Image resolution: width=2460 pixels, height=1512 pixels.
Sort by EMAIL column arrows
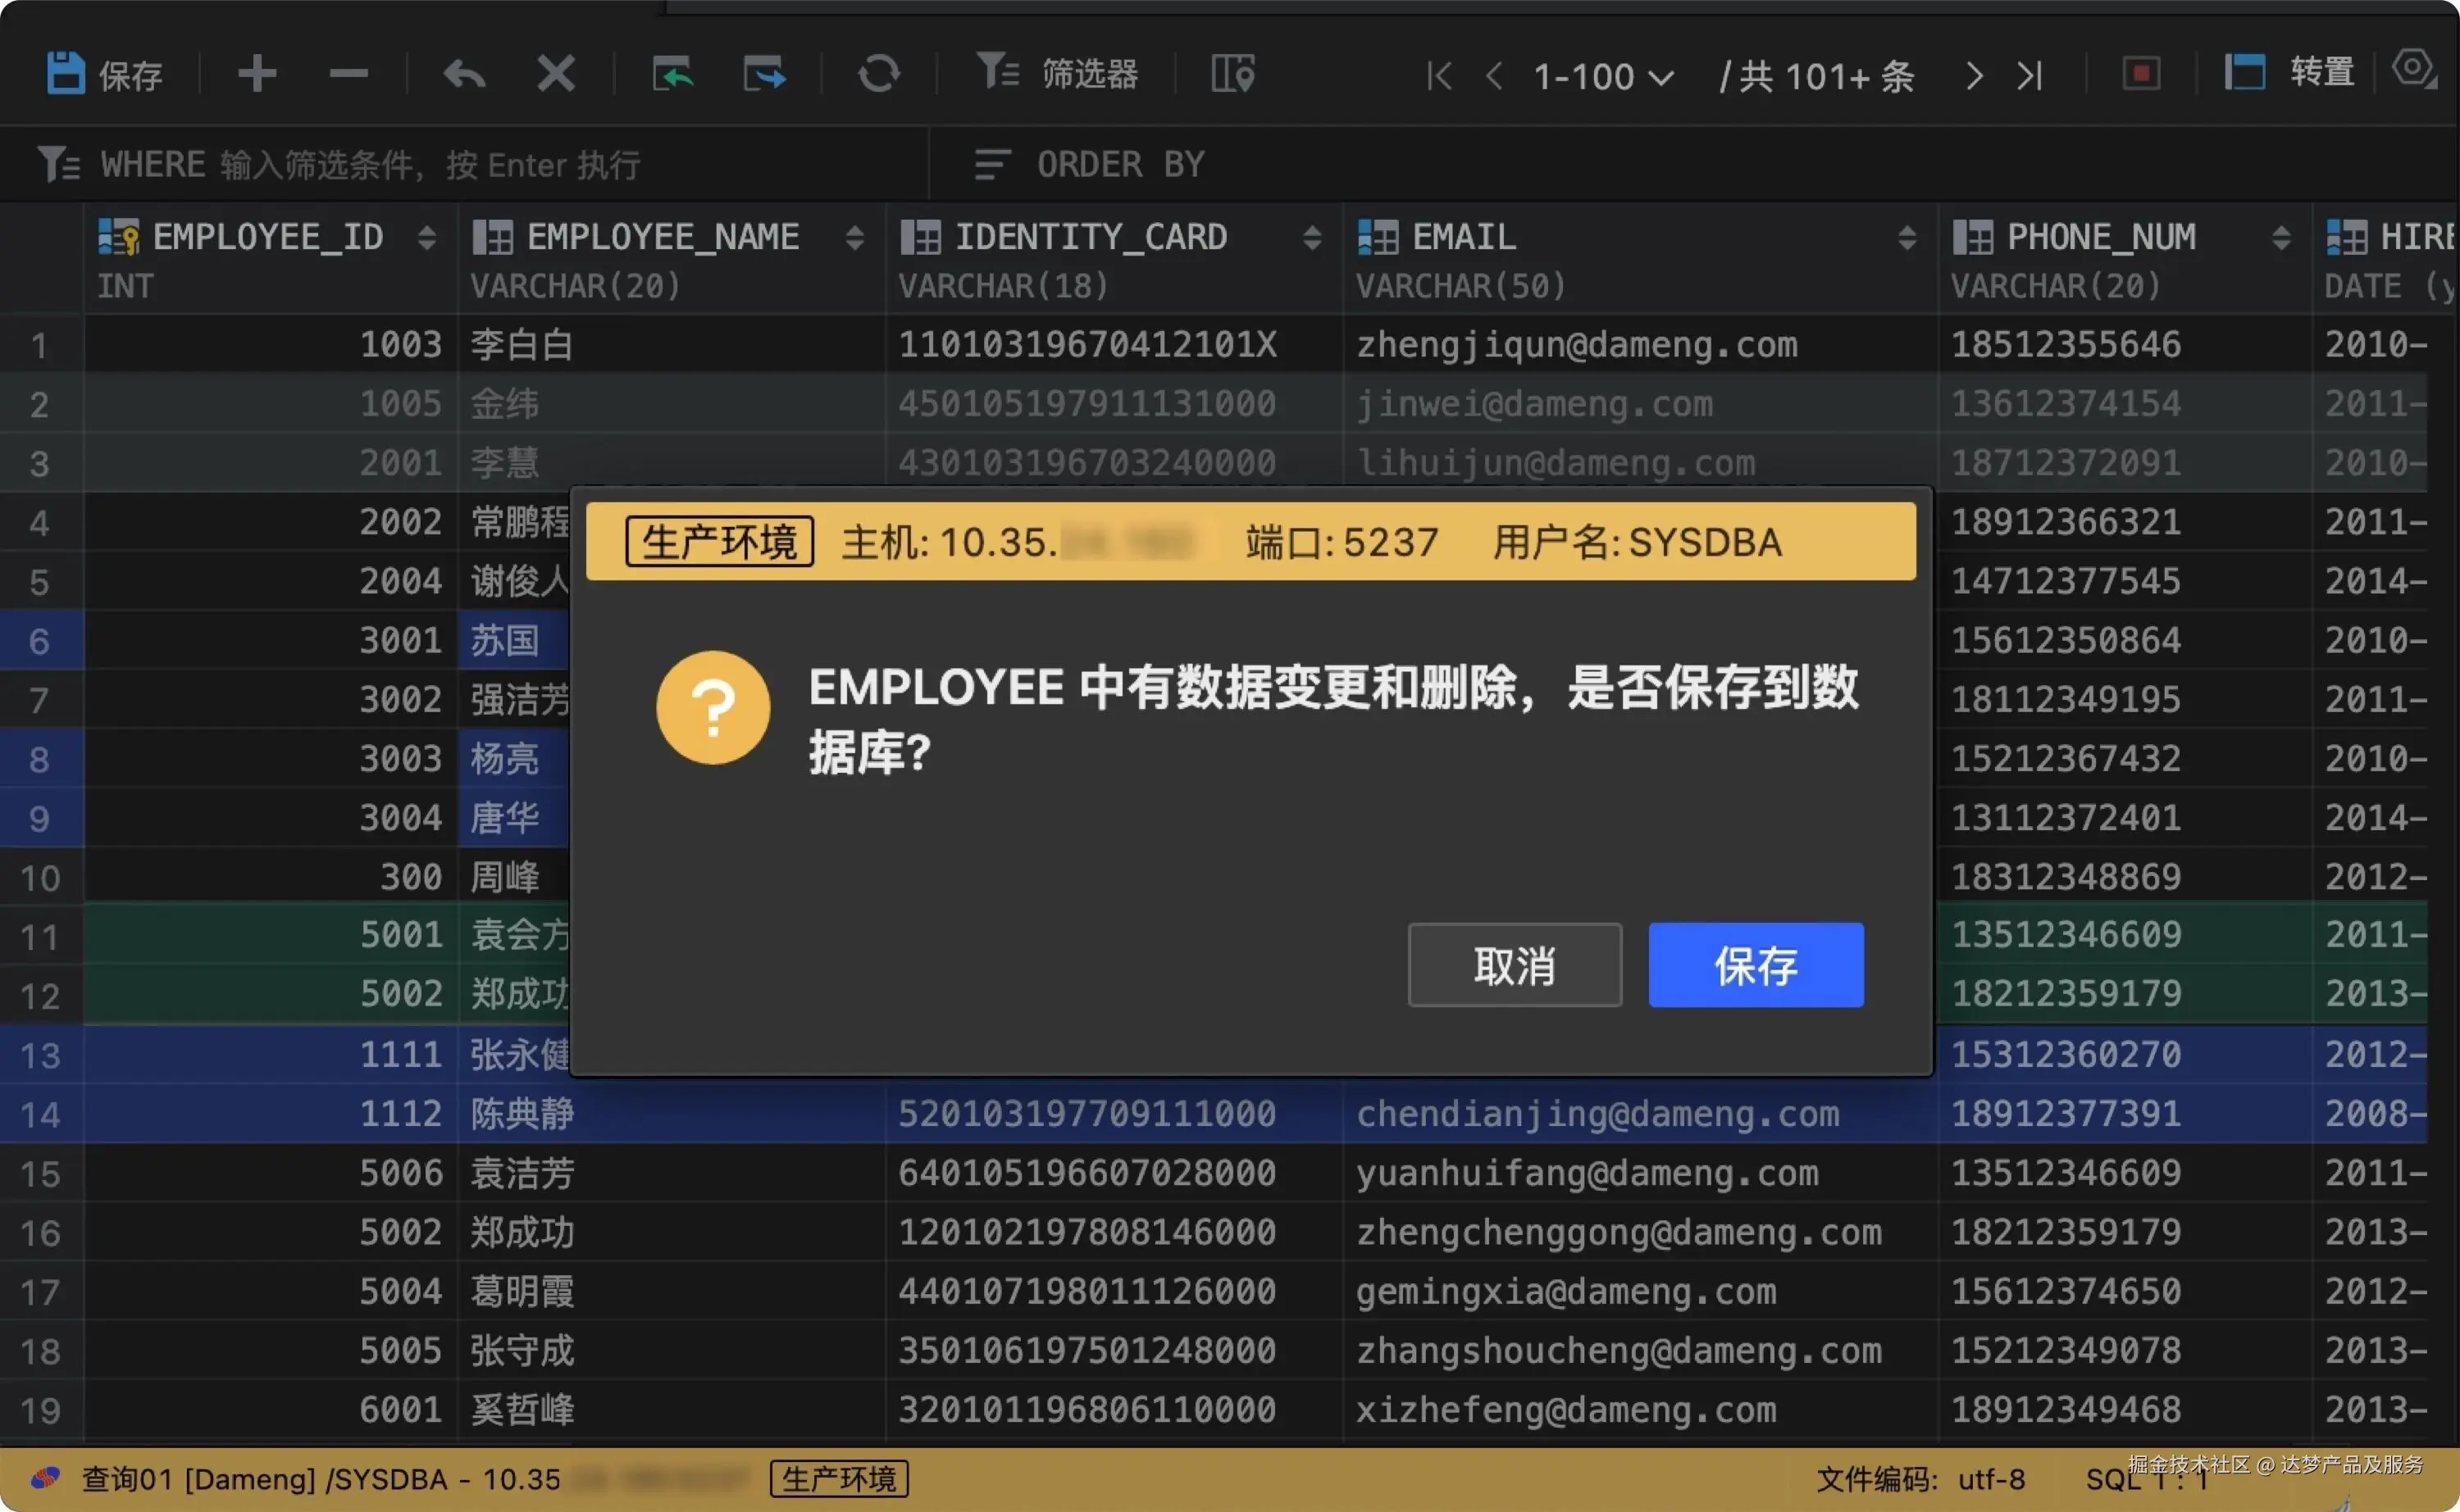point(1906,238)
